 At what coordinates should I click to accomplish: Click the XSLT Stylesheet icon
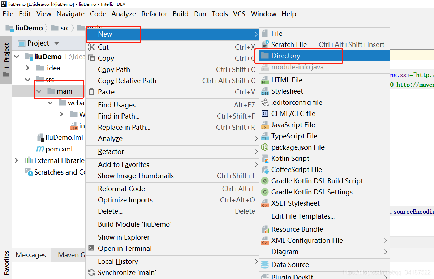265,203
